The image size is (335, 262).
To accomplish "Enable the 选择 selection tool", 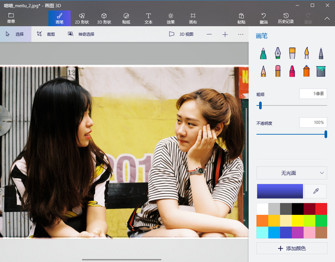I will click(15, 34).
